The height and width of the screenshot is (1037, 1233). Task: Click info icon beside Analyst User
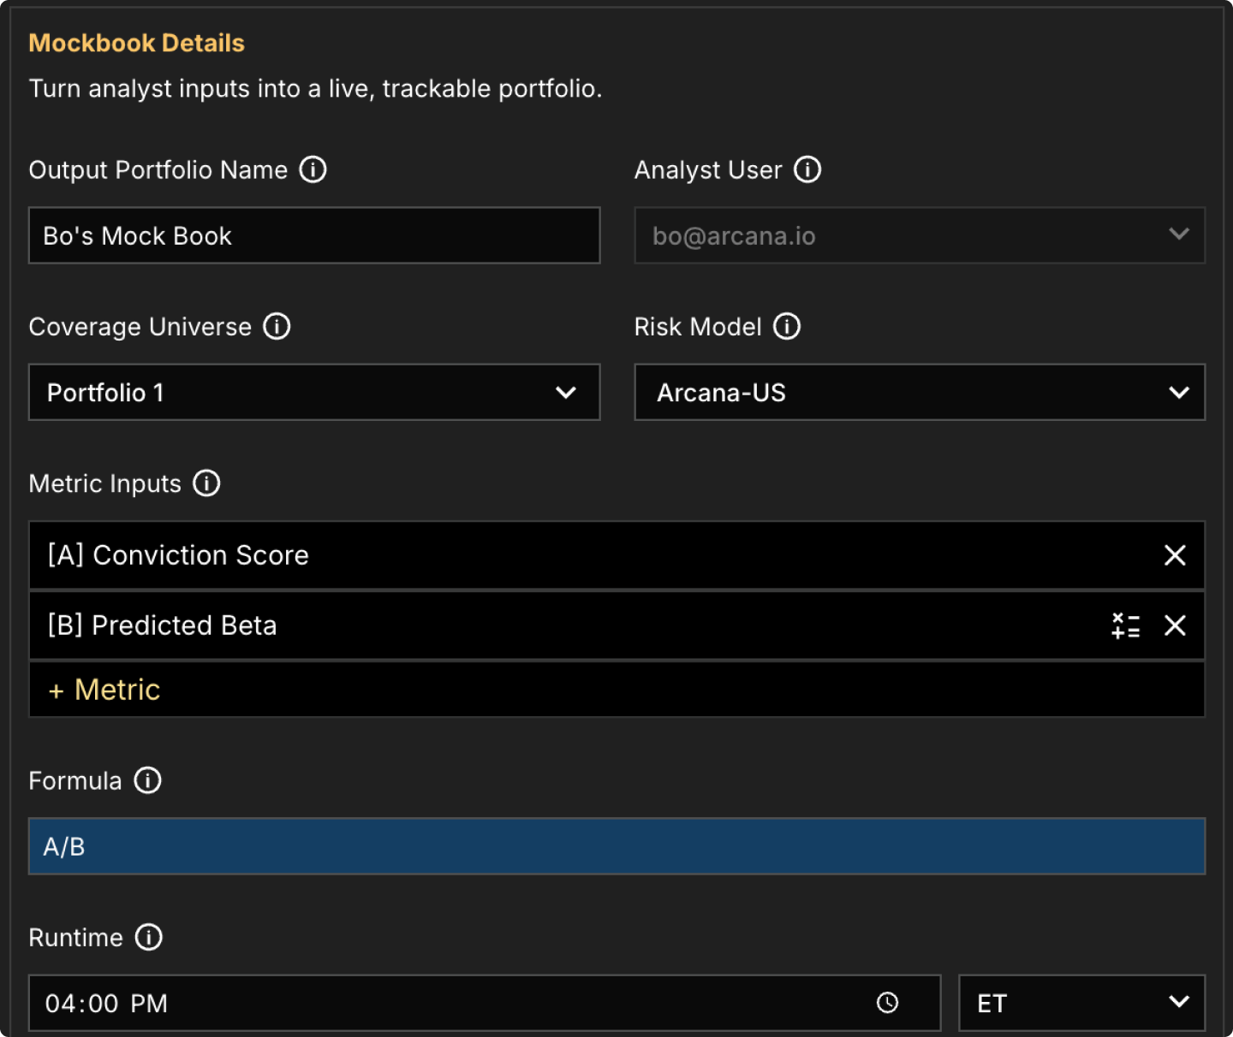[807, 169]
